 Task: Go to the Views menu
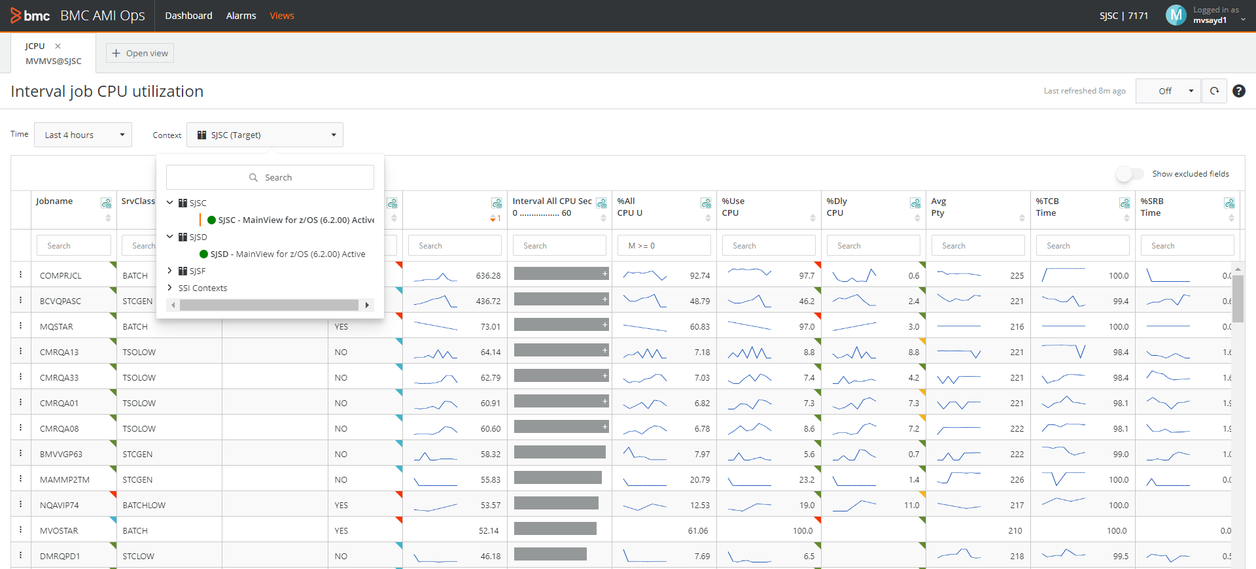point(282,16)
